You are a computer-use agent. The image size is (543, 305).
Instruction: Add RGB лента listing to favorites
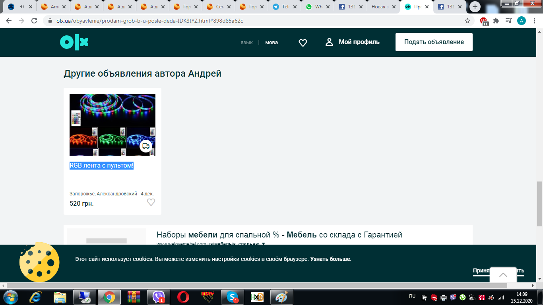point(151,202)
